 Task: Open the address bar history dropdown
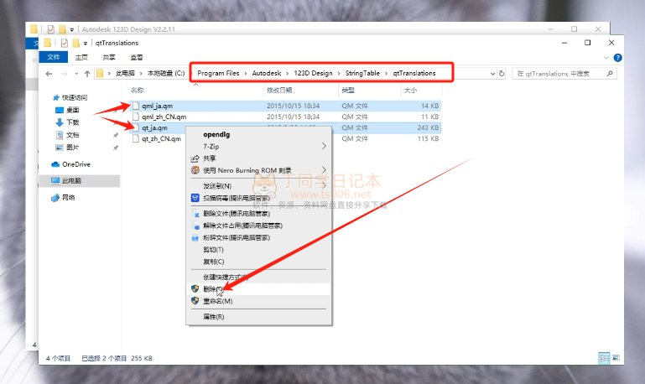(x=492, y=74)
